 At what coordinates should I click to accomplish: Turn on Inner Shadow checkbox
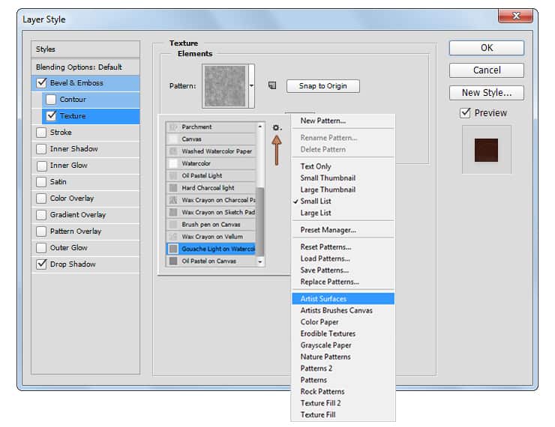pyautogui.click(x=41, y=149)
